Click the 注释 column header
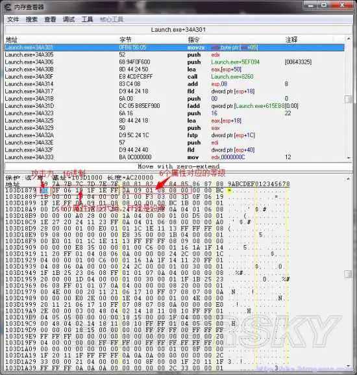The image size is (357, 375). [291, 40]
